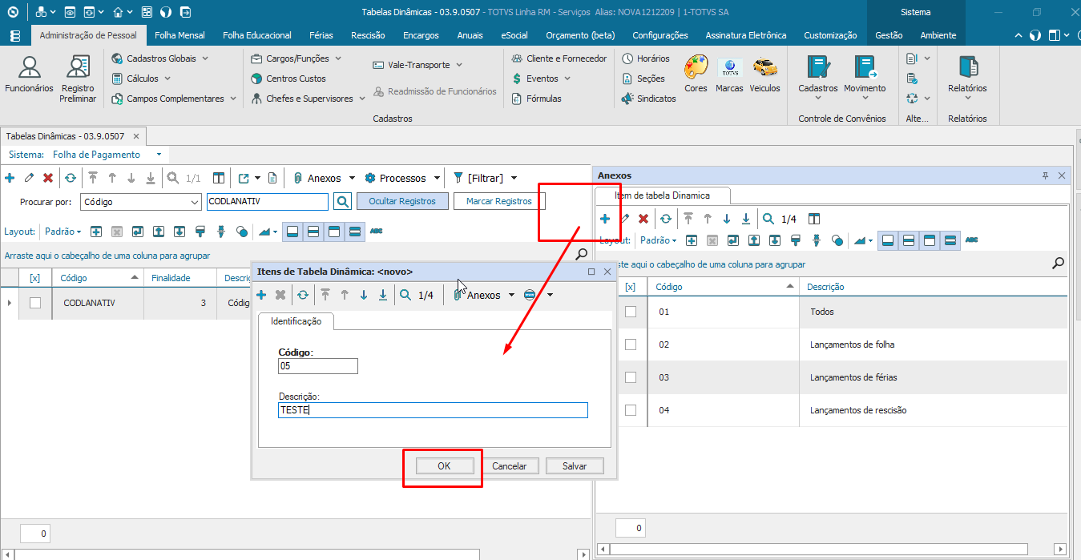Add a new record in main Tabelas Dinâmicas toolbar
Image resolution: width=1081 pixels, height=560 pixels.
(10, 178)
